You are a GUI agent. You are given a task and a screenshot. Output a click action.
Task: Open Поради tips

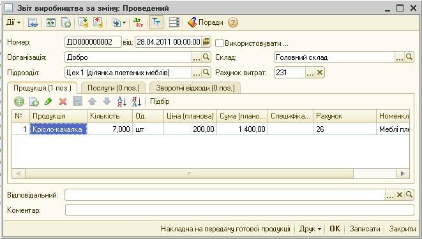point(206,22)
